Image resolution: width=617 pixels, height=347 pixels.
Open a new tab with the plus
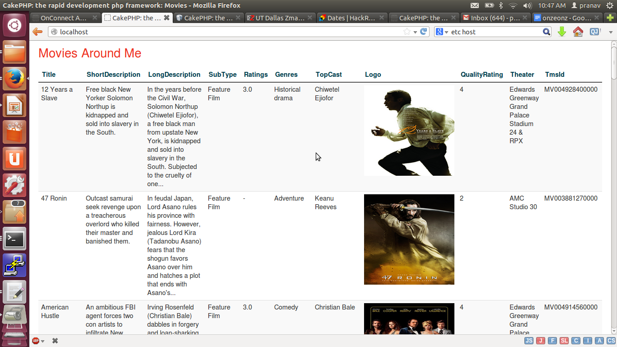tap(610, 18)
